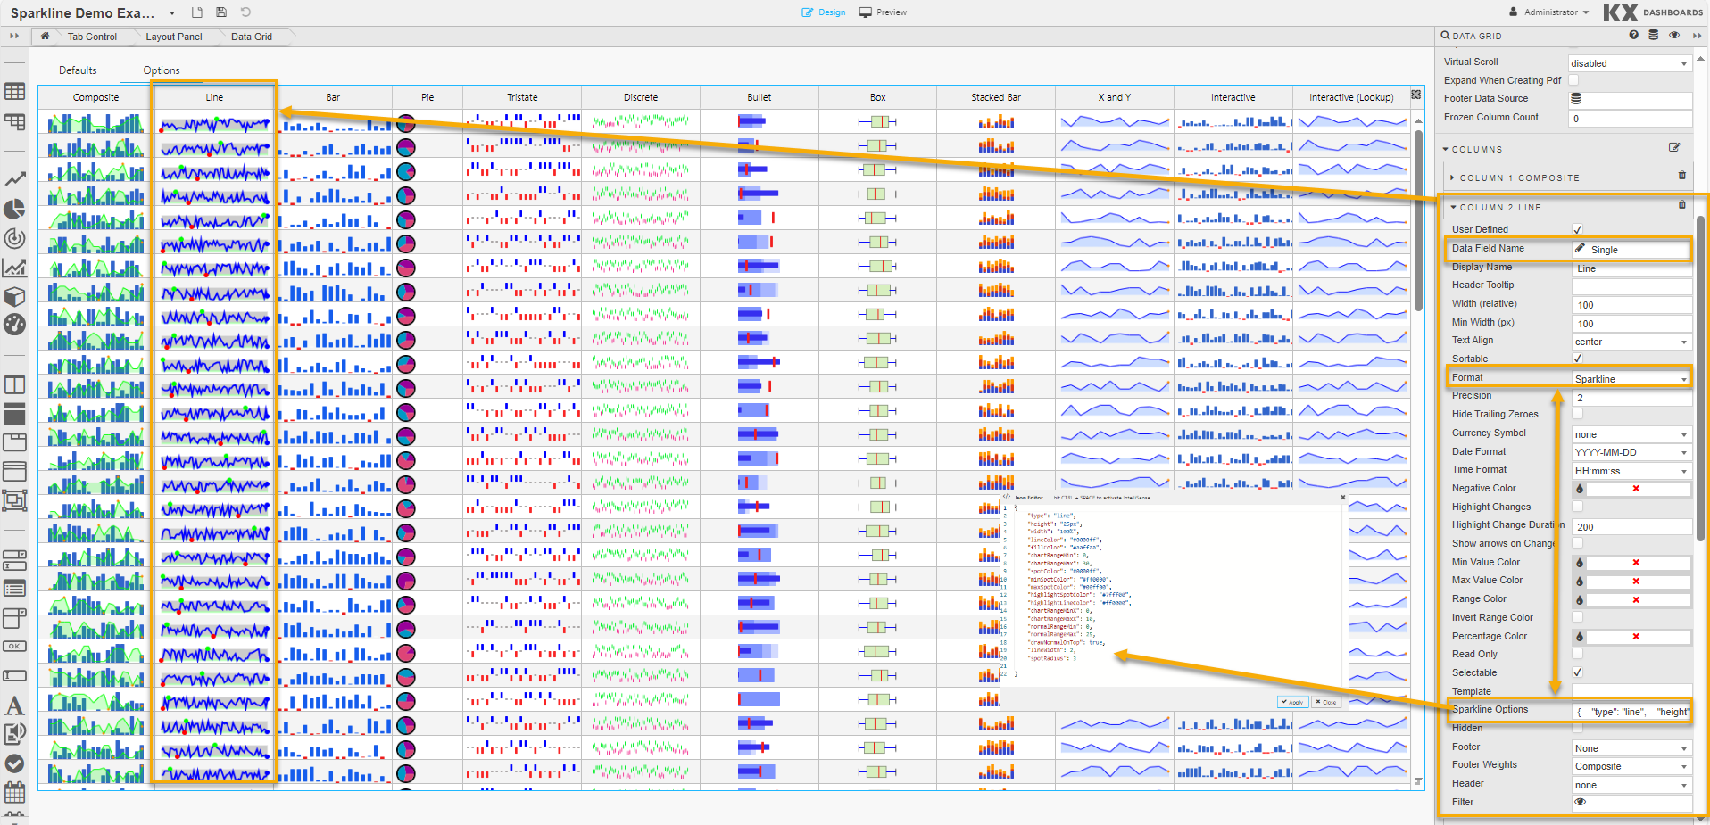This screenshot has width=1710, height=825.
Task: Select the data grid component in sidebar
Action: [14, 92]
